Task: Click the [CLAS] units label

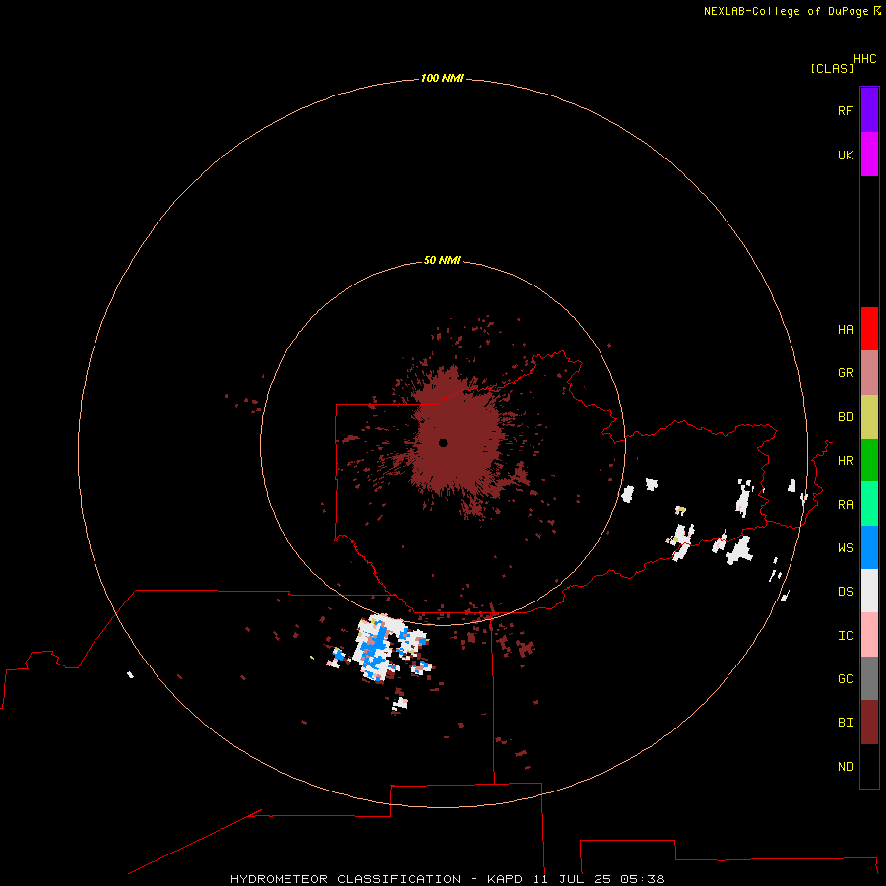Action: 832,68
